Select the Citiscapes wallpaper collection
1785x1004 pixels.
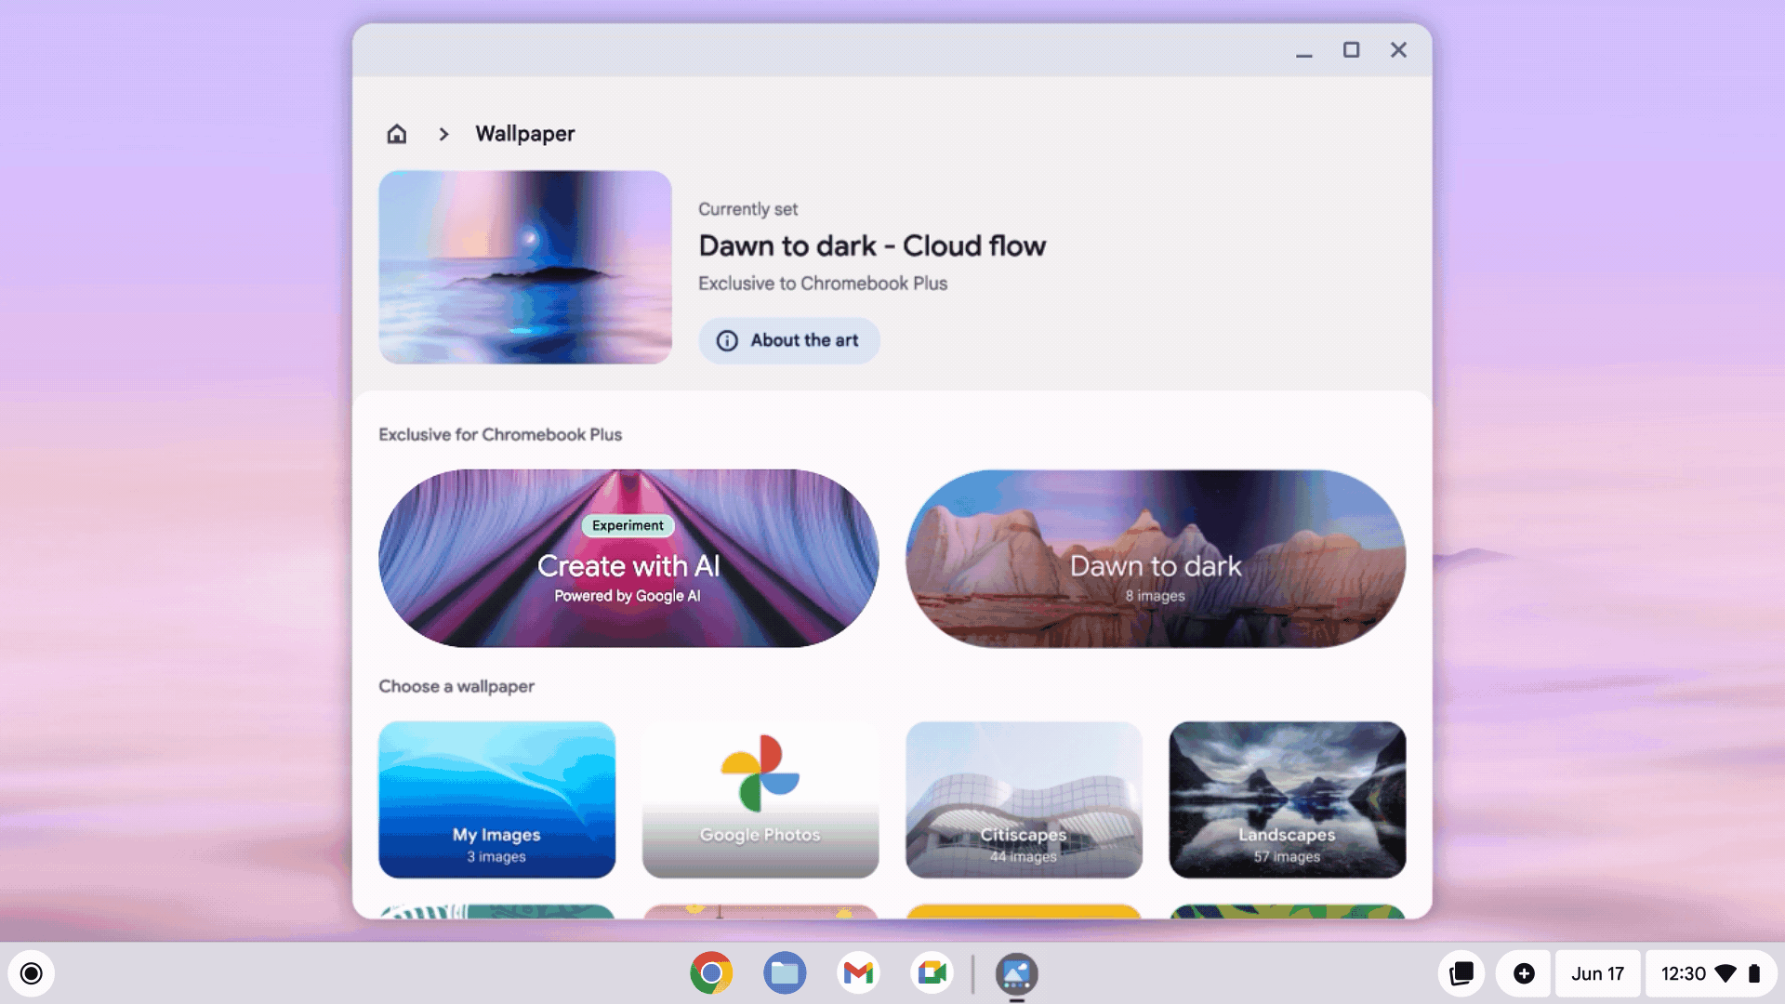click(1024, 799)
